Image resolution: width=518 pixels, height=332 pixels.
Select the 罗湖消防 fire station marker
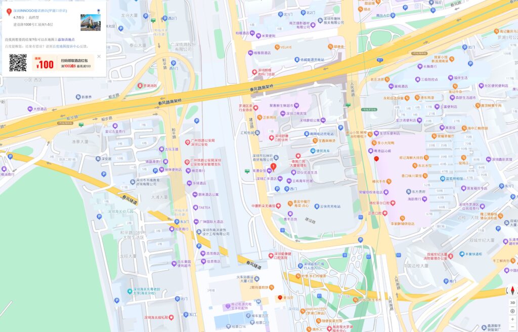(x=140, y=86)
